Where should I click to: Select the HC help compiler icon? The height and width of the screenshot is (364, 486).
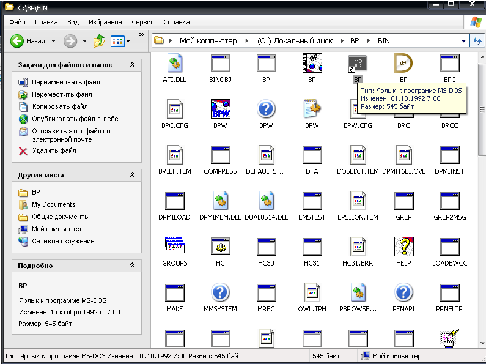click(220, 247)
